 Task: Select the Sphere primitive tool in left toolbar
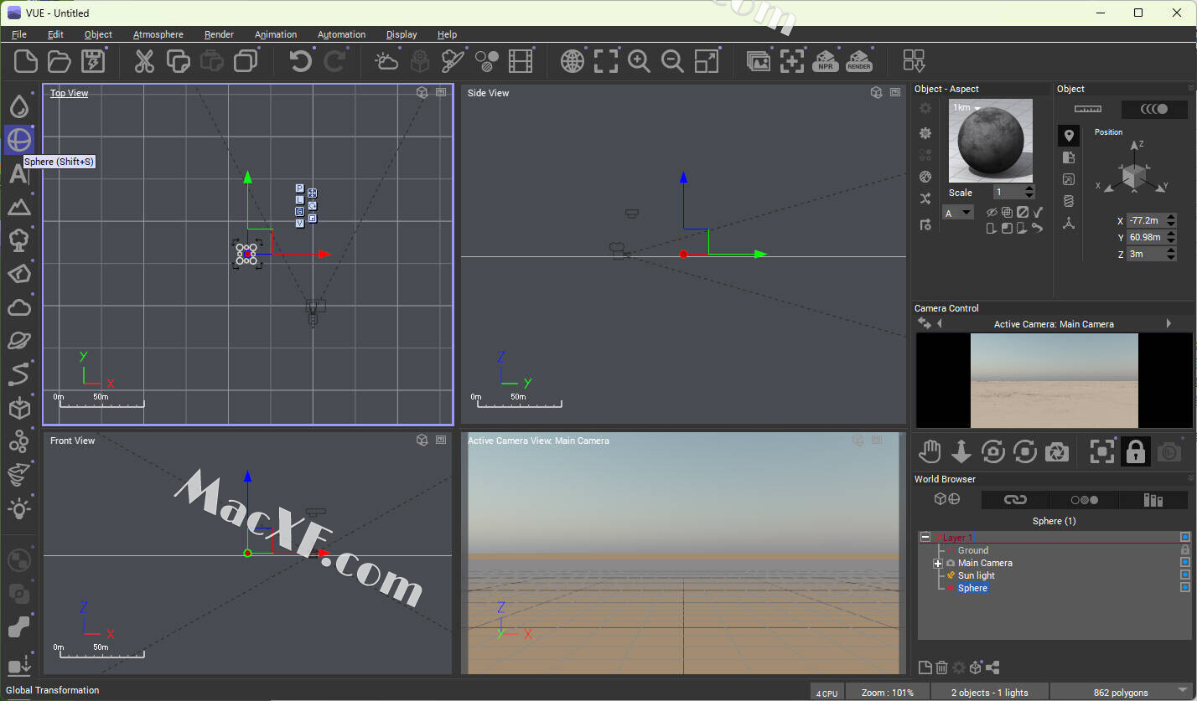(x=18, y=140)
